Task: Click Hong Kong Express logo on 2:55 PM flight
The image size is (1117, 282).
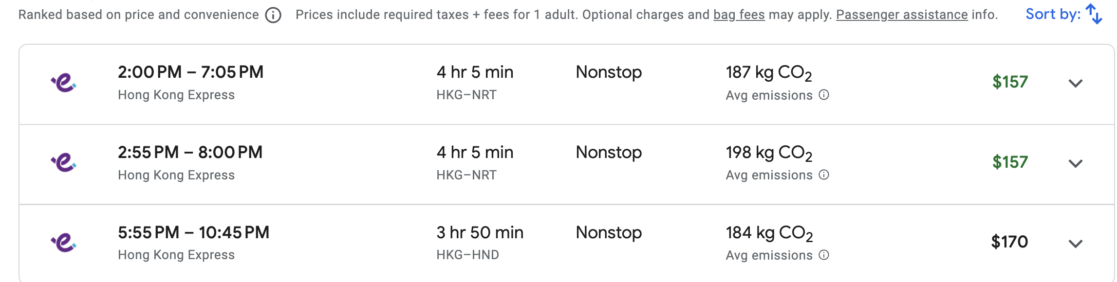Action: pyautogui.click(x=64, y=162)
